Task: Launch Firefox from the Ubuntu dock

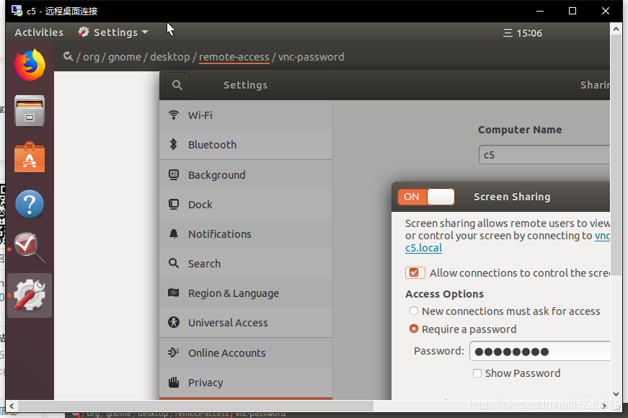Action: click(30, 65)
